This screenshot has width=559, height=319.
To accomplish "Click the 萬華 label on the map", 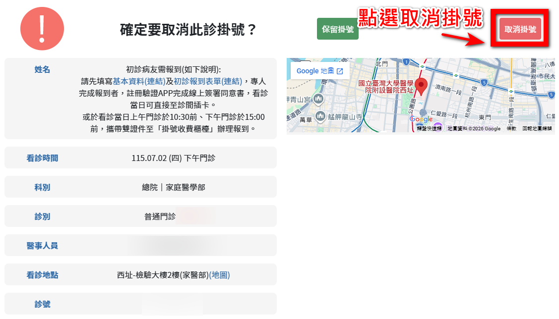I will pos(306,120).
